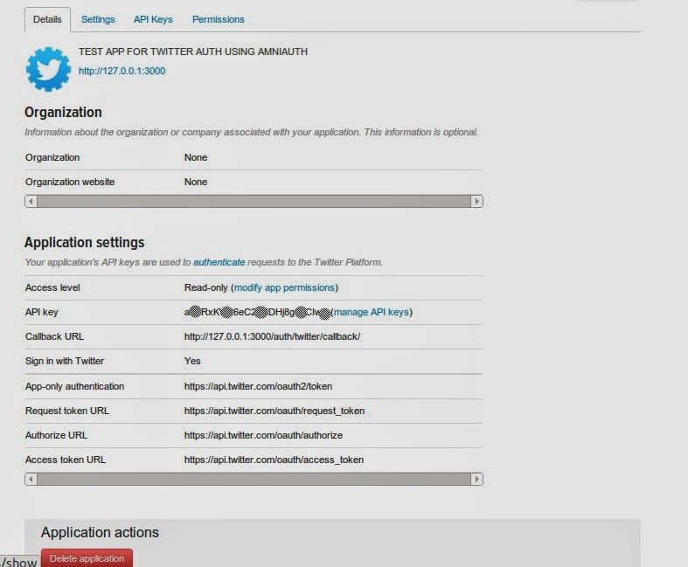Viewport: 688px width, 567px height.
Task: Click the 'Access level' row label
Action: tap(52, 287)
